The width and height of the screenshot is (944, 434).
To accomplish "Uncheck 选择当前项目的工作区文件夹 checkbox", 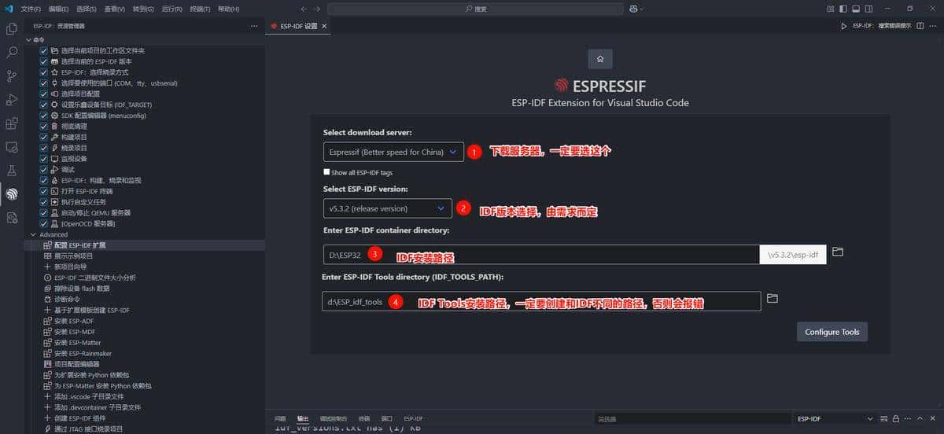I will (x=44, y=50).
